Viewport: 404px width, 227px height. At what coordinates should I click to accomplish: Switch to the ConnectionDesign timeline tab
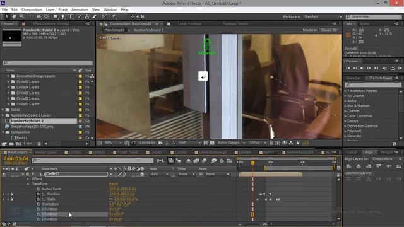[x=213, y=153]
